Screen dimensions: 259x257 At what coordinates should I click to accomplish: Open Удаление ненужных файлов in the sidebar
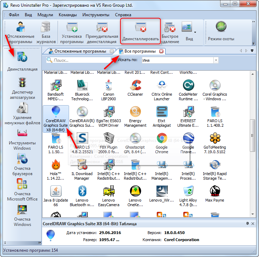[22, 114]
